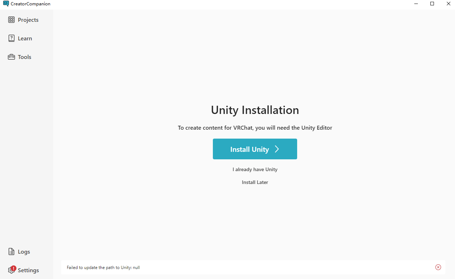Image resolution: width=455 pixels, height=279 pixels.
Task: Click the Unity Installation heading
Action: [255, 110]
